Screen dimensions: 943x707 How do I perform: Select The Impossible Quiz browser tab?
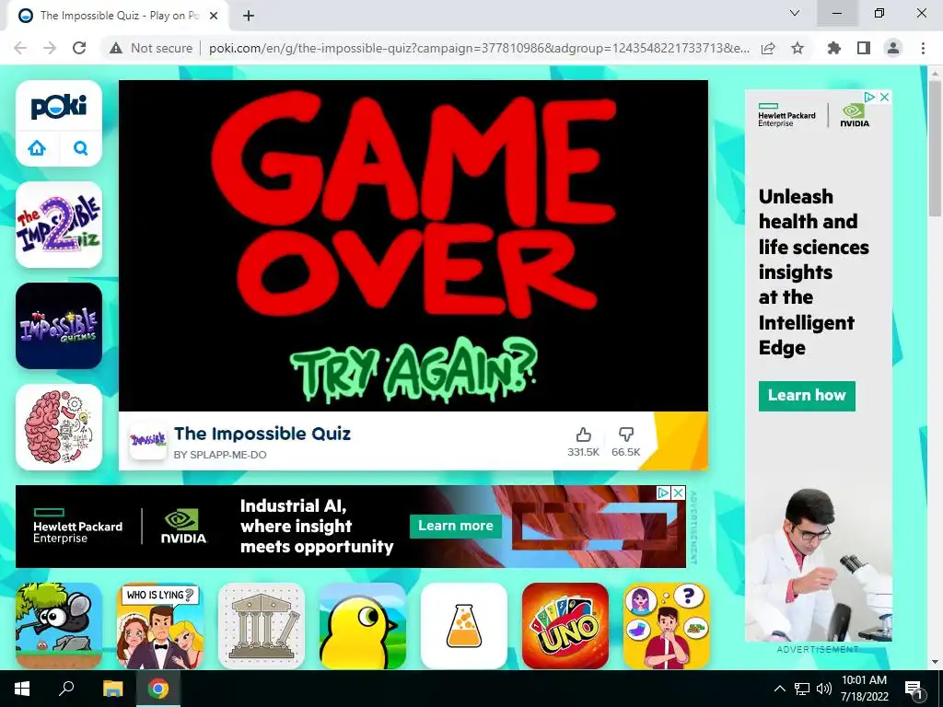(118, 16)
